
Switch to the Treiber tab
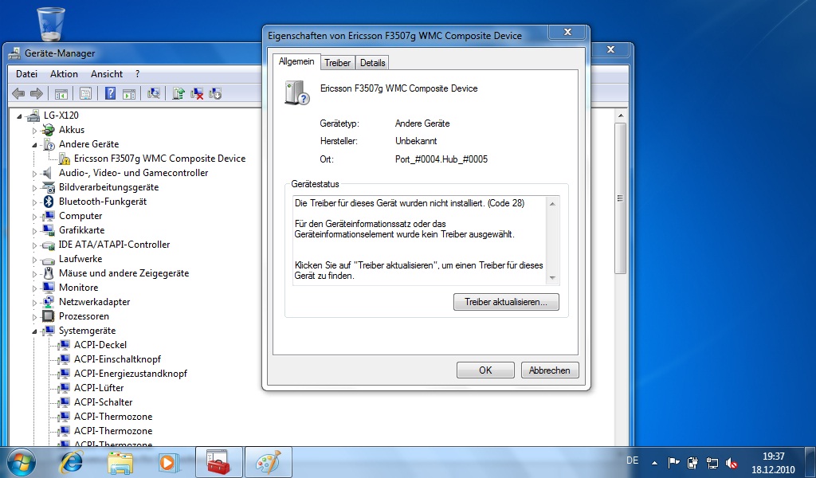pos(337,63)
